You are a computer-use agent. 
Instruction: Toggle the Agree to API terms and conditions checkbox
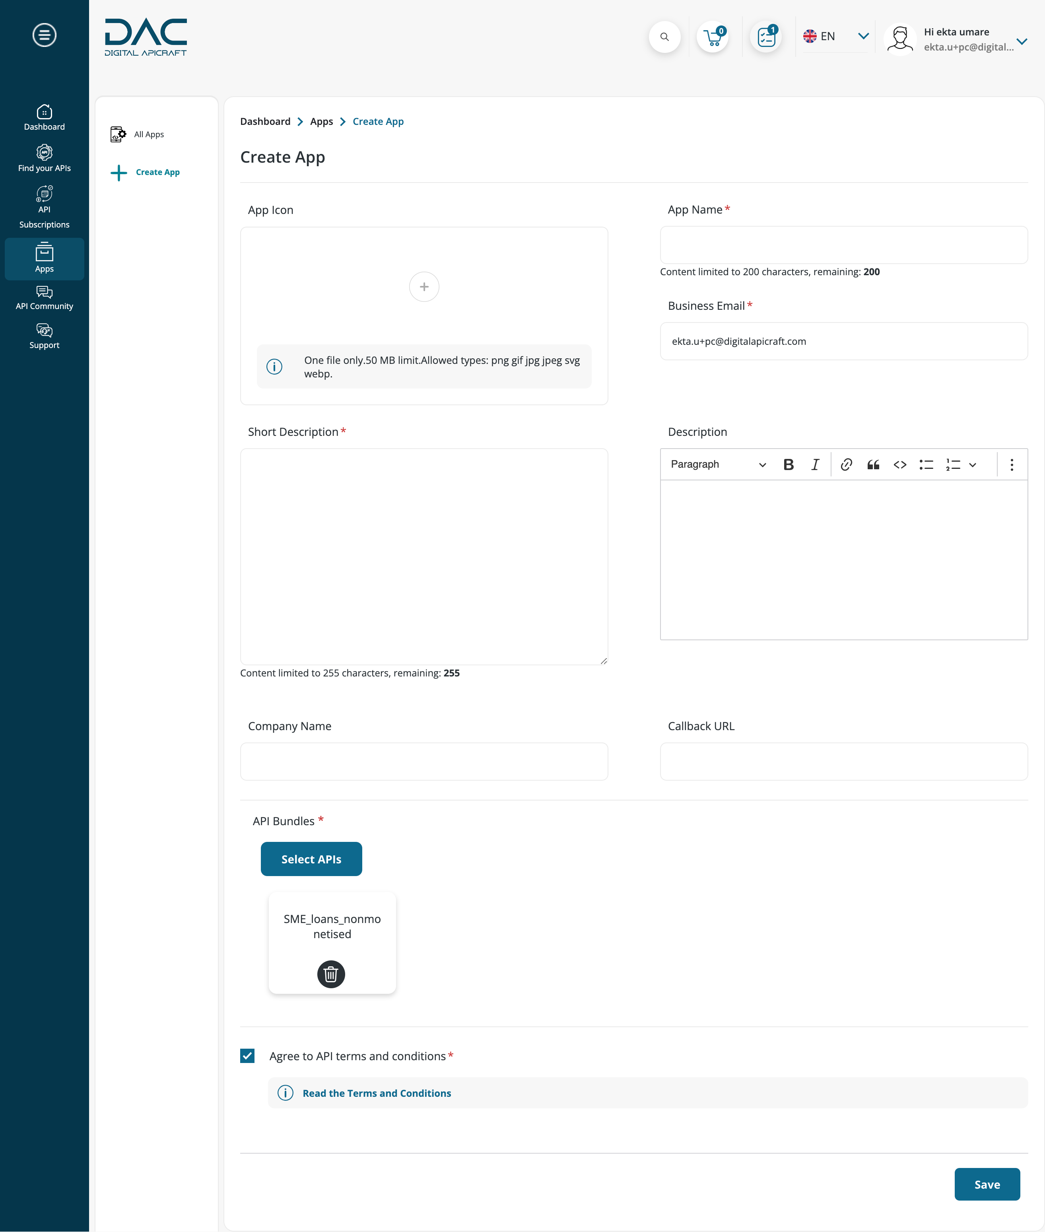click(x=247, y=1056)
